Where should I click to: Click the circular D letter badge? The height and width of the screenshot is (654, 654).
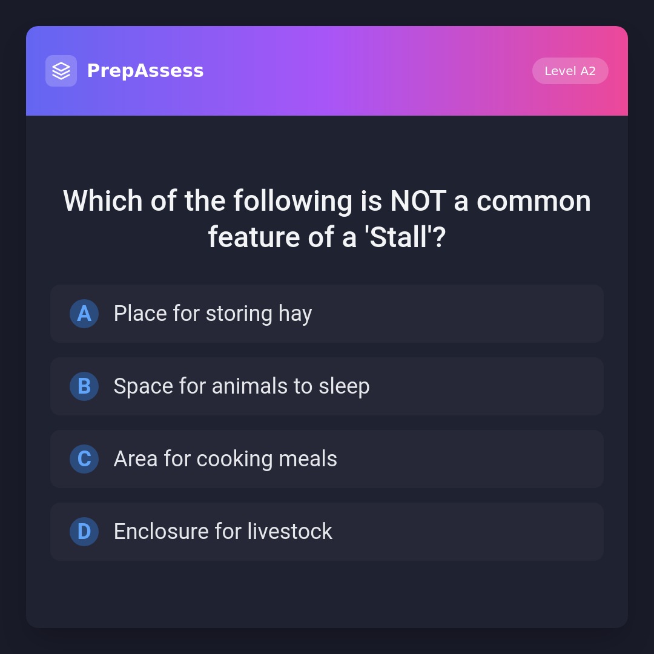(x=84, y=532)
